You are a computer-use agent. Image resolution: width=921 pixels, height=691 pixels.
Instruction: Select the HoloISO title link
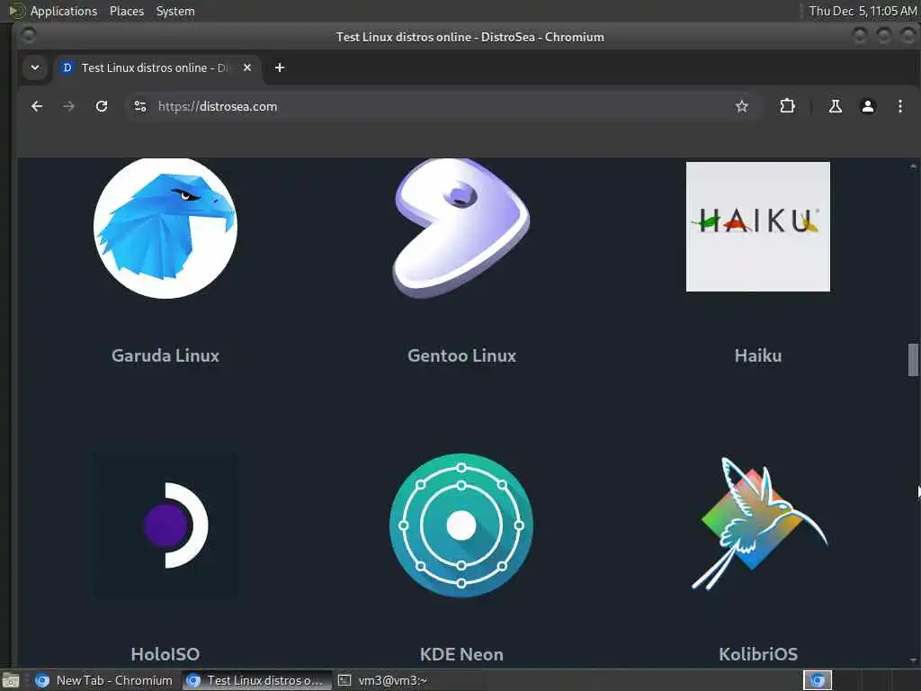pos(165,654)
